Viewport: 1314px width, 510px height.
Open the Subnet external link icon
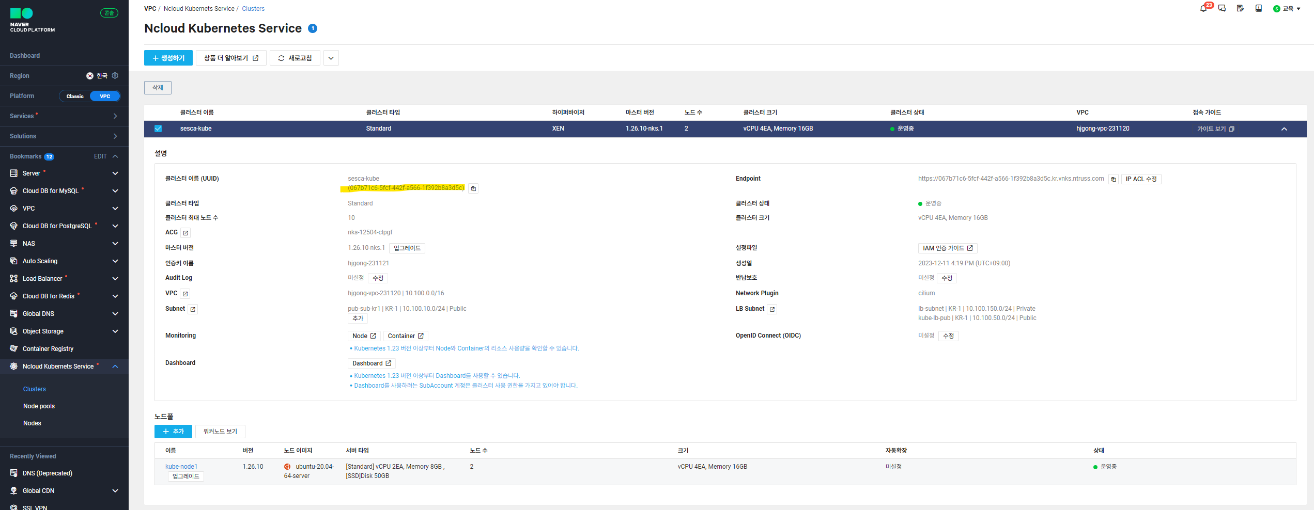coord(193,309)
